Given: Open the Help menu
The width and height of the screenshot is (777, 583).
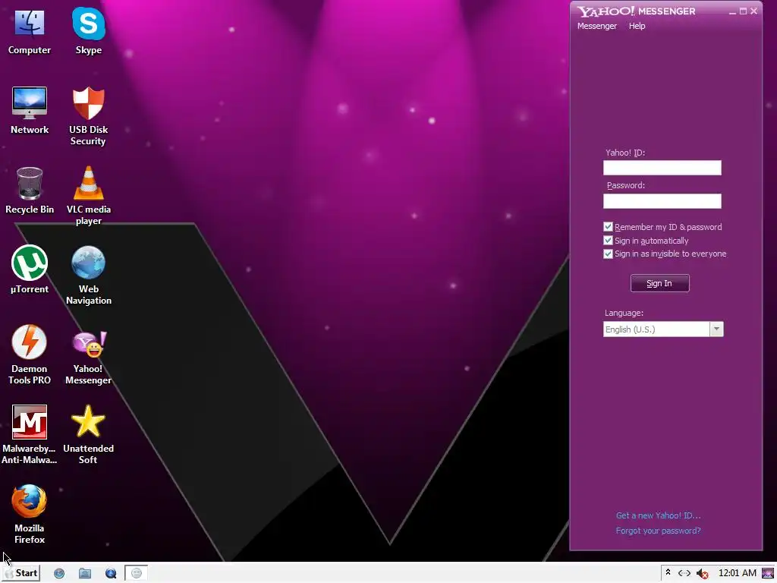Looking at the screenshot, I should (x=637, y=26).
